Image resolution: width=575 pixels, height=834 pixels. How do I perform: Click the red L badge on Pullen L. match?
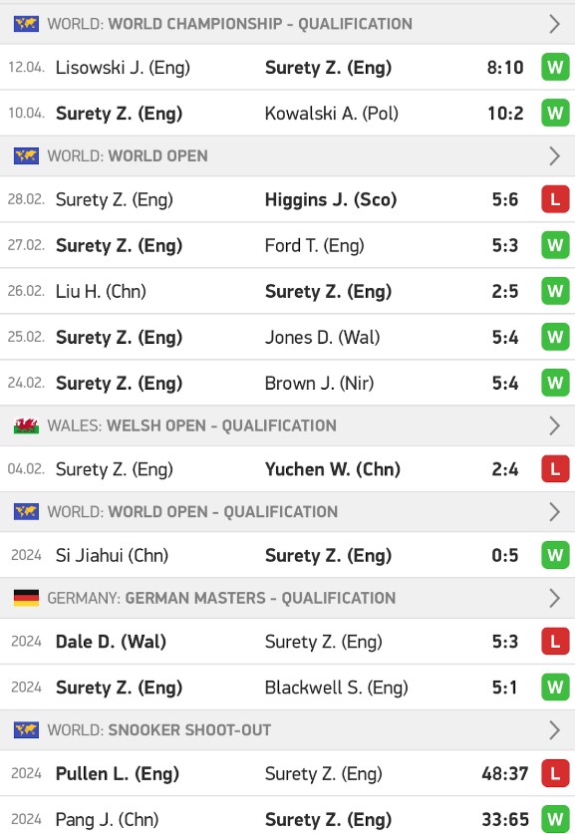click(555, 773)
